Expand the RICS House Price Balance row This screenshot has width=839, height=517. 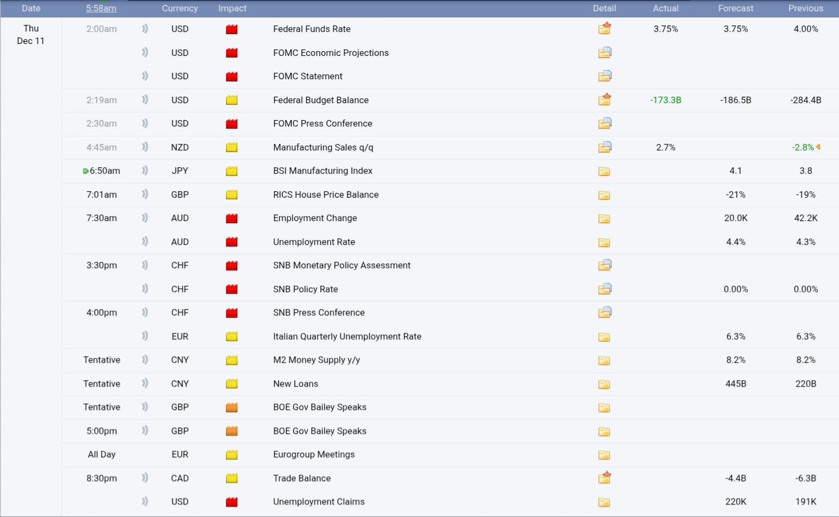[x=326, y=194]
